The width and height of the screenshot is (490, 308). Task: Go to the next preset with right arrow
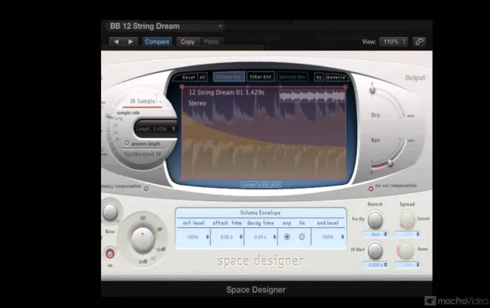click(131, 42)
